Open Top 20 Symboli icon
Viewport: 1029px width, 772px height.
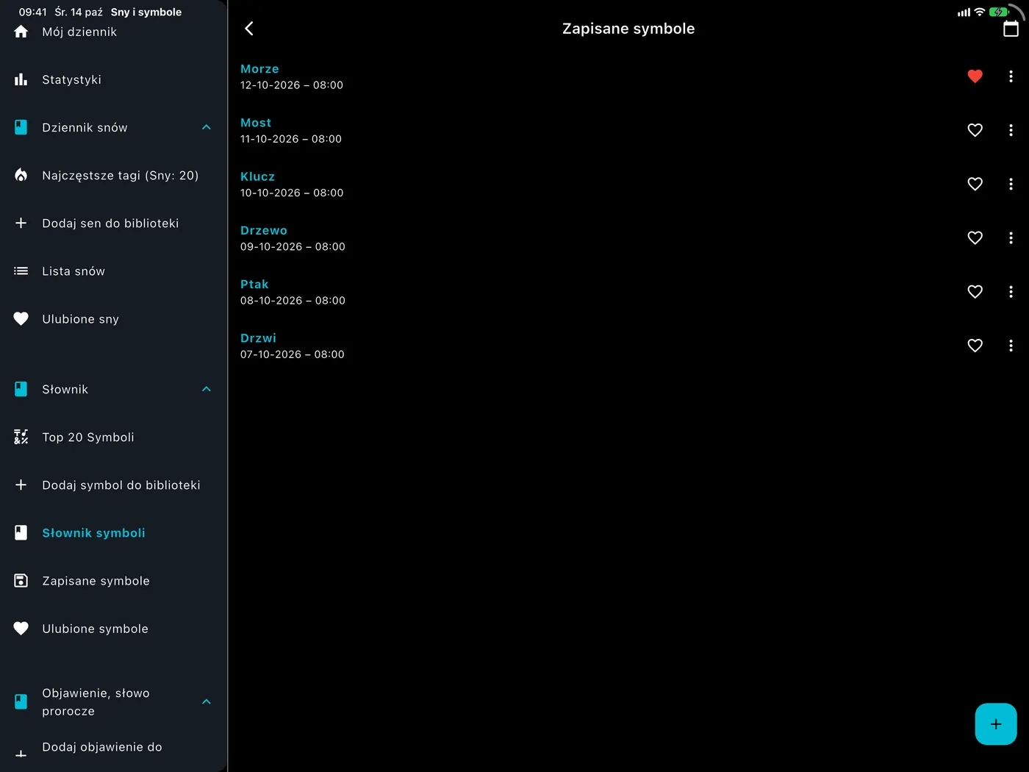[x=21, y=437]
